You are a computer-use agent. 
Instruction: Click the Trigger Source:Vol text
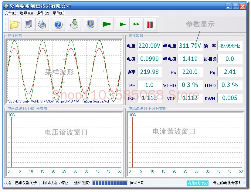click(x=96, y=101)
